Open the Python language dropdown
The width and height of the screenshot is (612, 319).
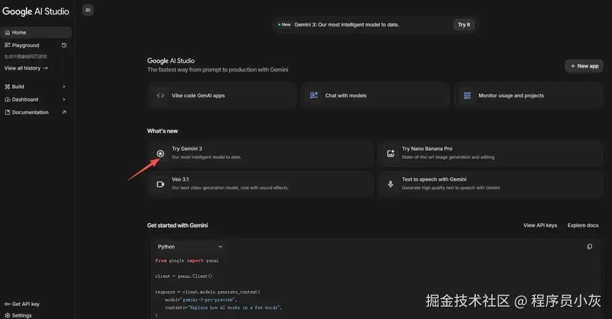pos(190,247)
